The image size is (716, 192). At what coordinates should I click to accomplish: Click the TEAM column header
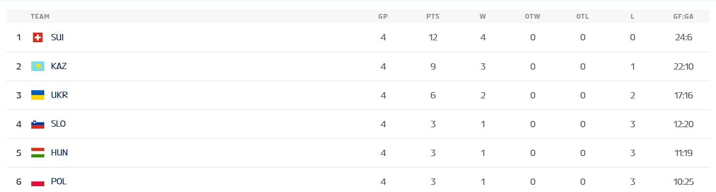pyautogui.click(x=40, y=16)
